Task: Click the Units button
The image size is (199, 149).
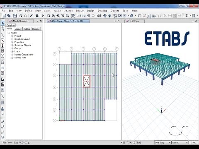Action: [193, 142]
